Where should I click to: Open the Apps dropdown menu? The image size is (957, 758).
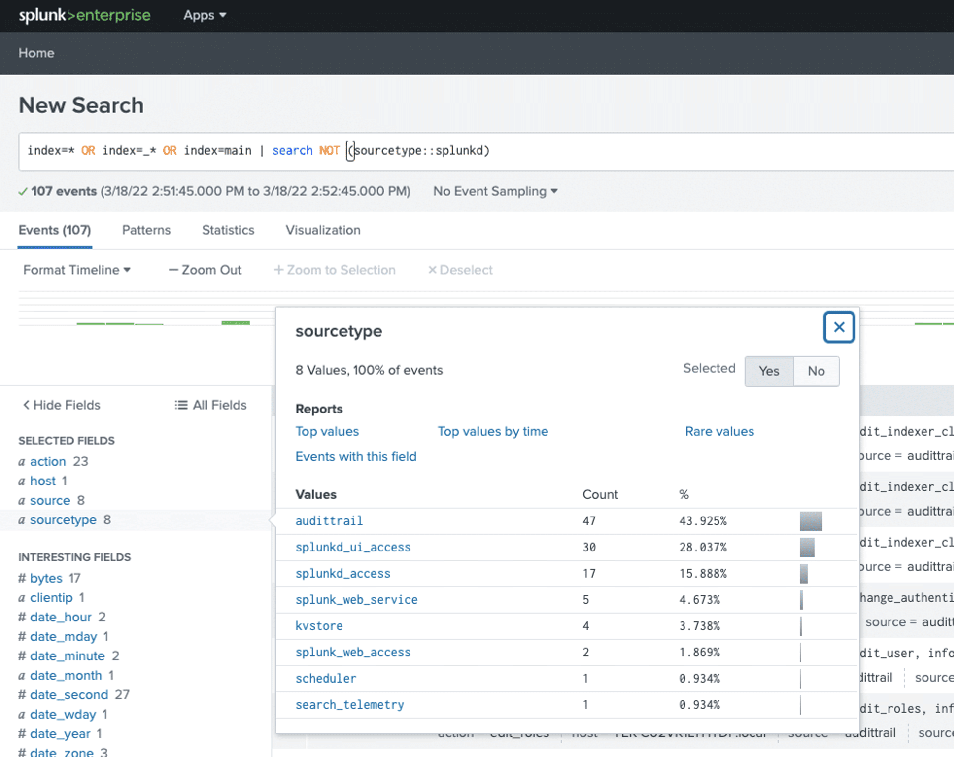(x=205, y=15)
